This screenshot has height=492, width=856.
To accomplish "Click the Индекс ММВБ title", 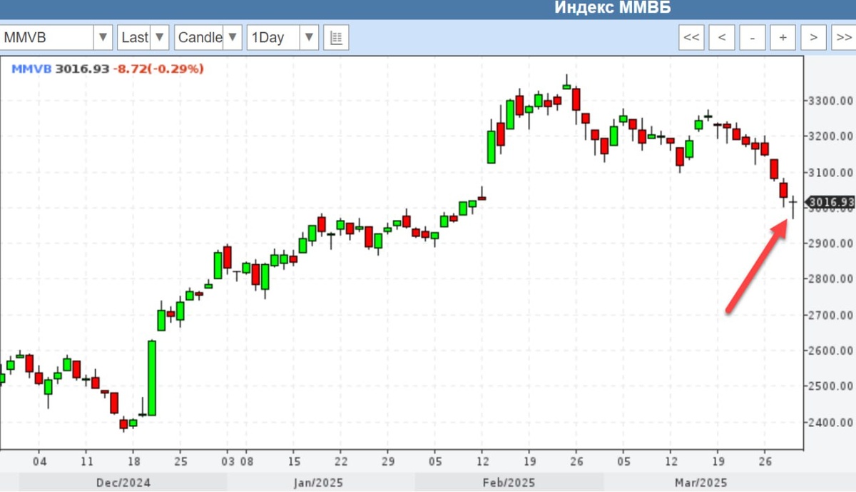I will coord(613,8).
